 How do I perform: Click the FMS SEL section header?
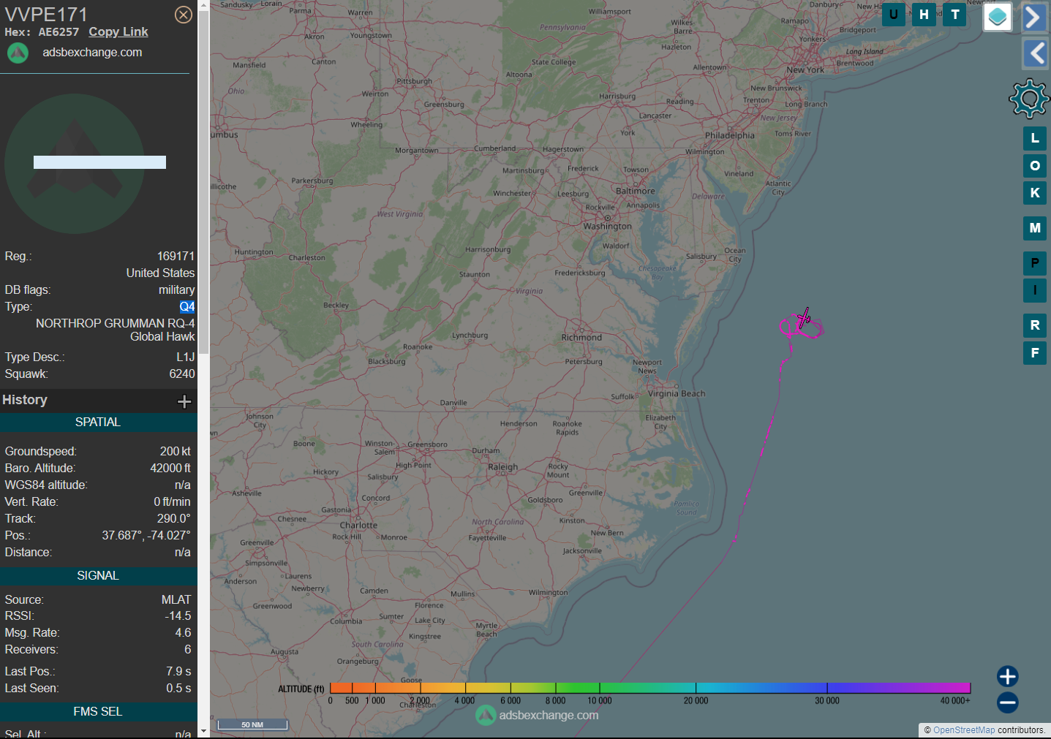[x=98, y=712]
